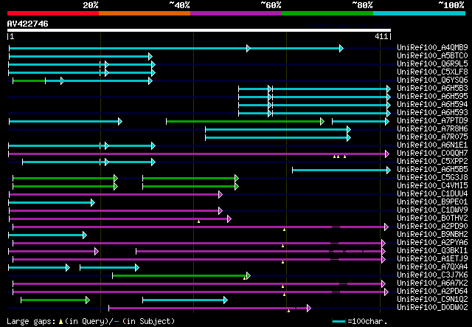Viewport: 472px width, 327px height.
Task: Select the UniRef100_A6N1E1 label
Action: tap(432, 145)
